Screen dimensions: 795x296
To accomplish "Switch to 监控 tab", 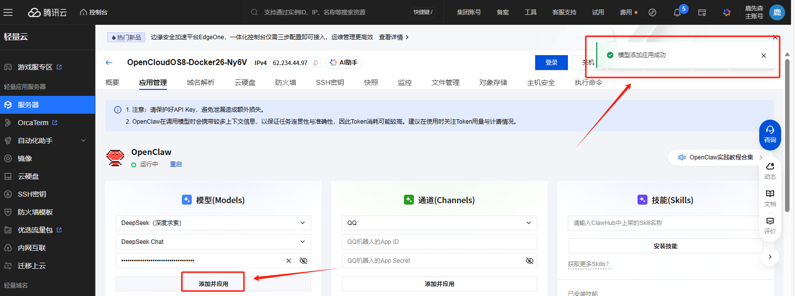I will [x=405, y=82].
